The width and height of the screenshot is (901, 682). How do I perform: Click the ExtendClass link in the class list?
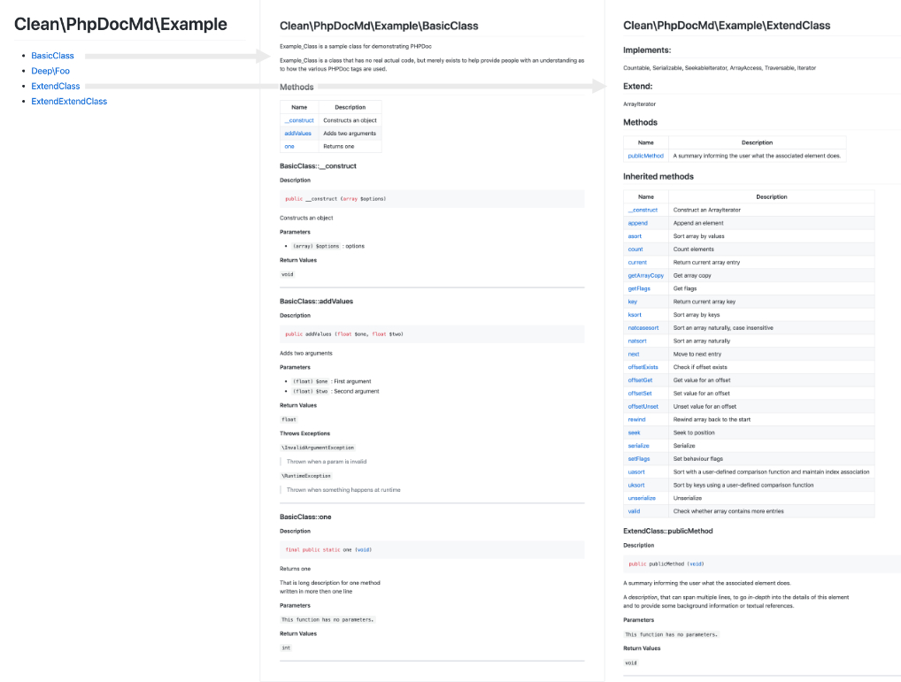(55, 86)
